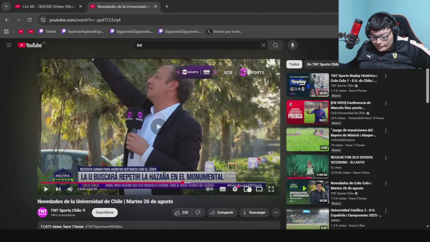Go back in browser history

[7, 20]
